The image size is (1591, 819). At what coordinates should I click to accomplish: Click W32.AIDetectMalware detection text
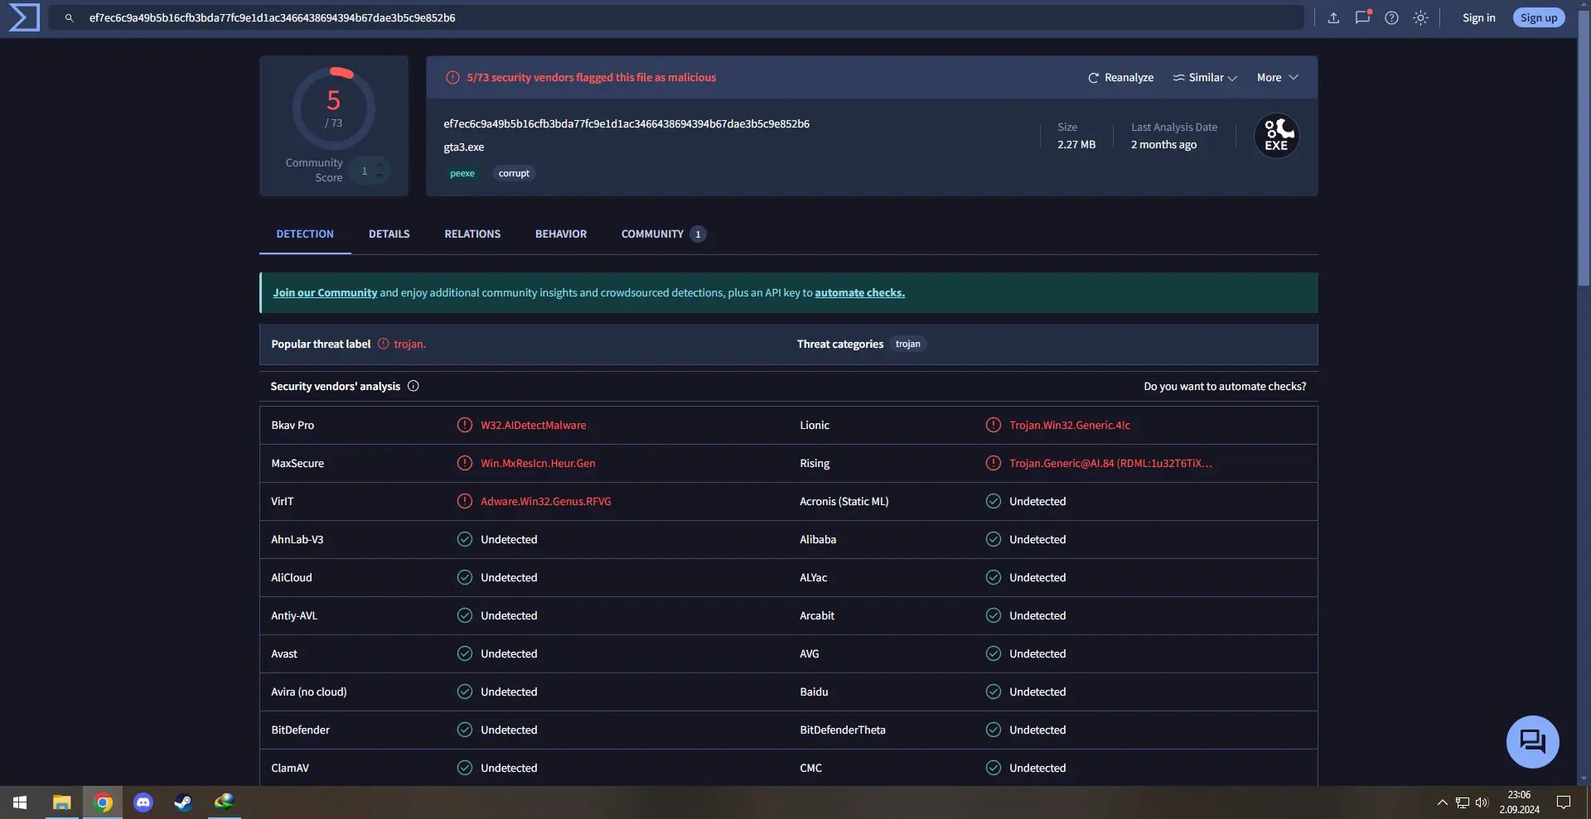[x=533, y=425]
